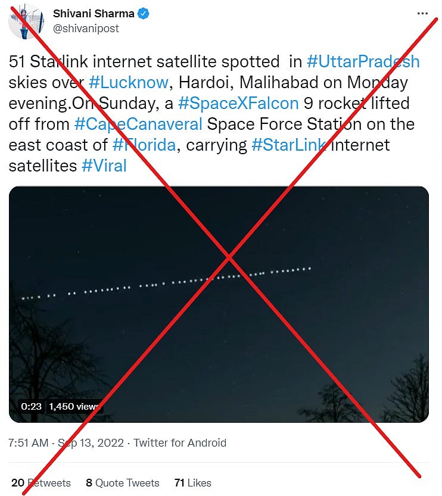Open the 8 Quote Tweets
The height and width of the screenshot is (496, 442).
122,483
